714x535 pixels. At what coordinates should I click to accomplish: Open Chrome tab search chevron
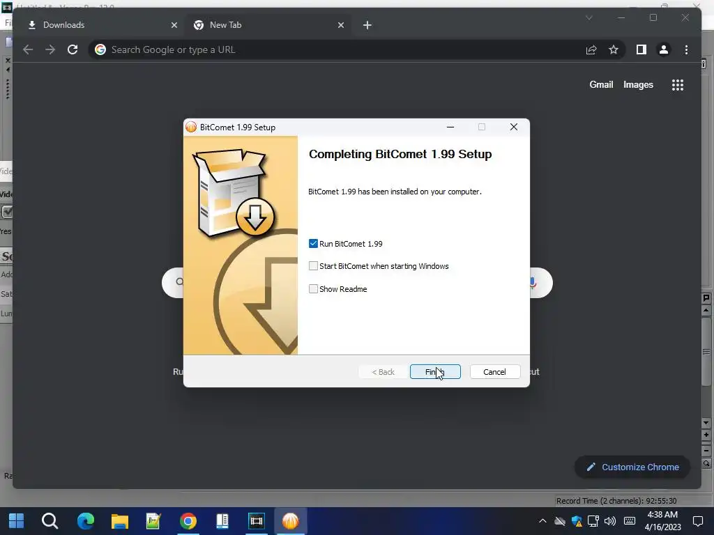(588, 17)
